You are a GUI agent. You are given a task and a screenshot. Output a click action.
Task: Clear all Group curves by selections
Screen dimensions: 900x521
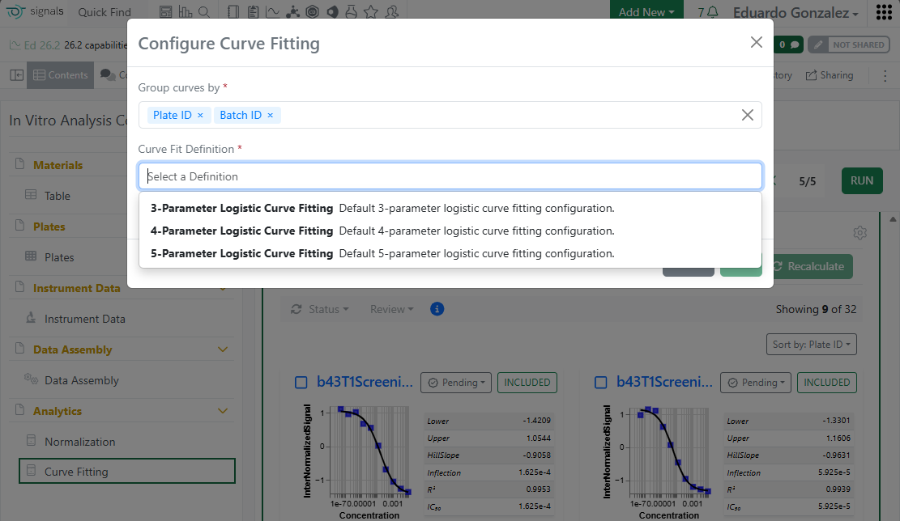(747, 115)
